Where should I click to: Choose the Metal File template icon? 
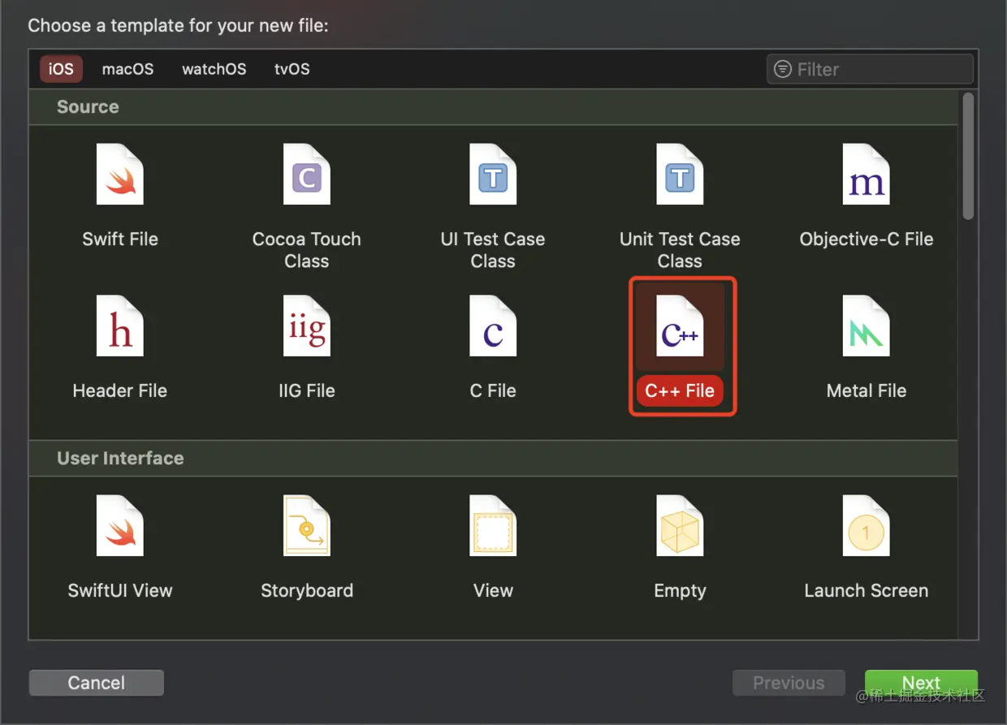867,326
